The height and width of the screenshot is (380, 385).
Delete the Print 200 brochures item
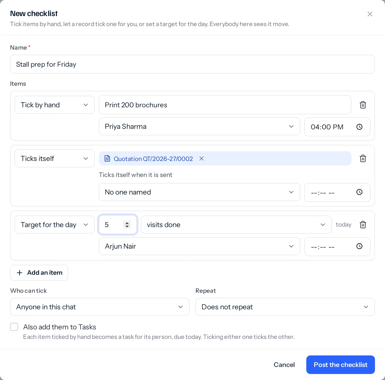click(363, 105)
